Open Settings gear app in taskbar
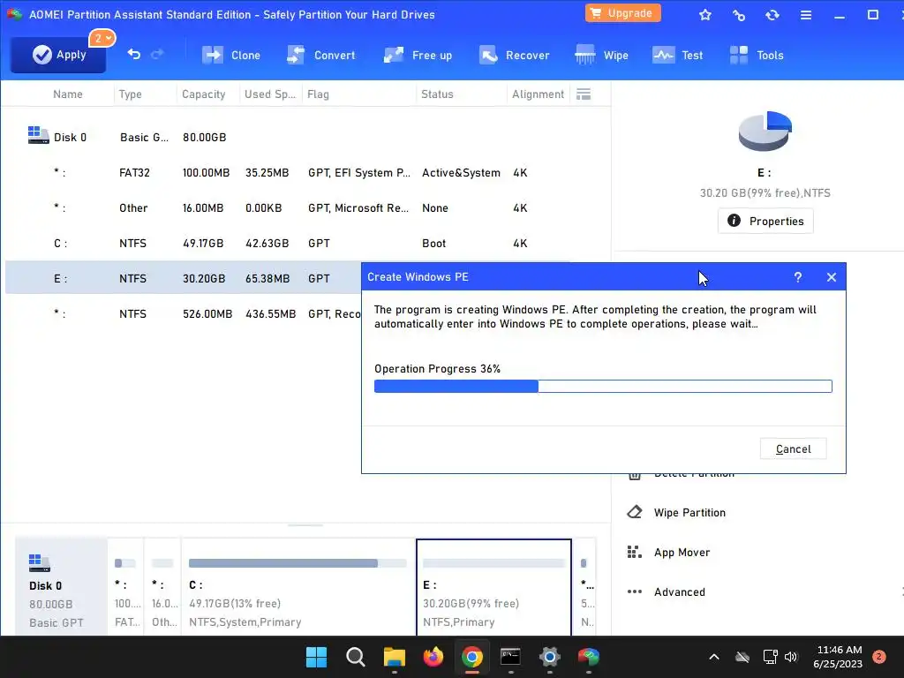904x678 pixels. (x=549, y=657)
